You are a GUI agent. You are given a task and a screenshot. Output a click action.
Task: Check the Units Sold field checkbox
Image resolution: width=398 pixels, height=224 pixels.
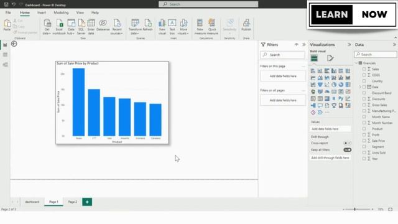pyautogui.click(x=364, y=152)
